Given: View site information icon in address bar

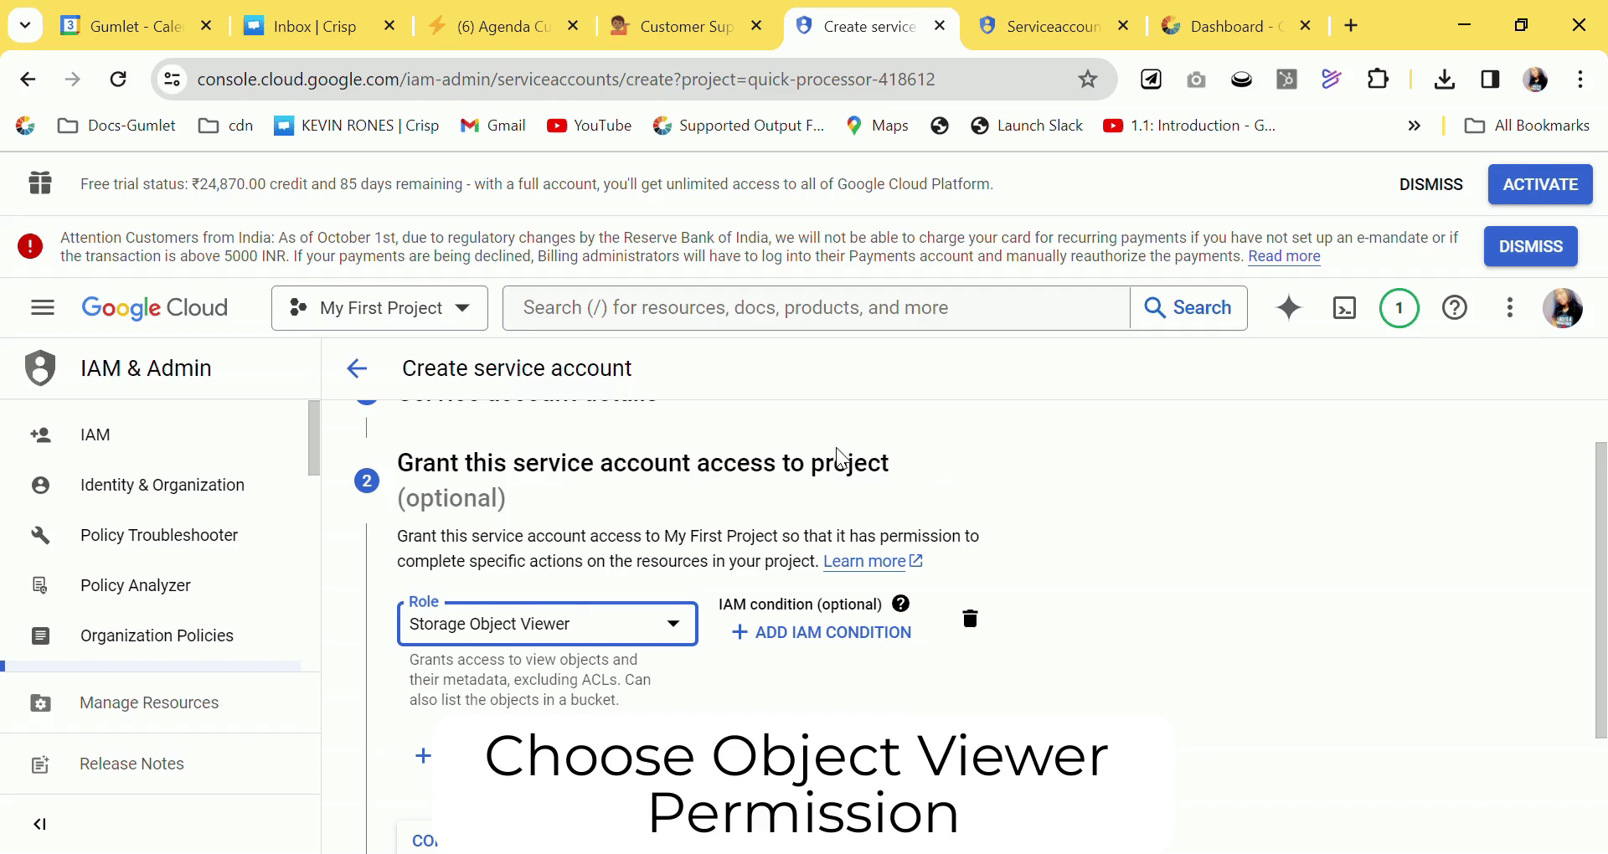Looking at the screenshot, I should (172, 80).
